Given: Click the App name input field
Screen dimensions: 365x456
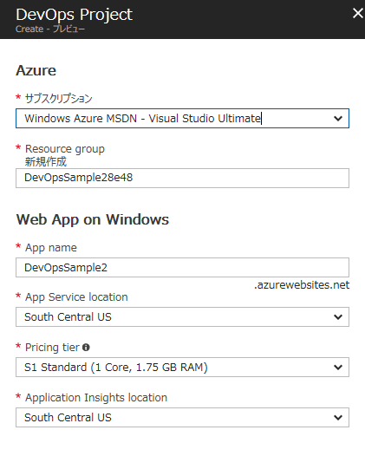Looking at the screenshot, I should (182, 267).
